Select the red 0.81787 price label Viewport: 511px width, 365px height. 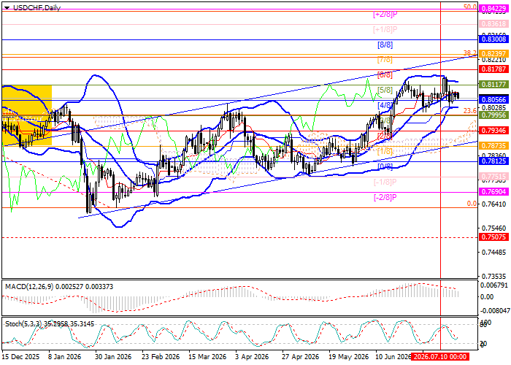[493, 69]
